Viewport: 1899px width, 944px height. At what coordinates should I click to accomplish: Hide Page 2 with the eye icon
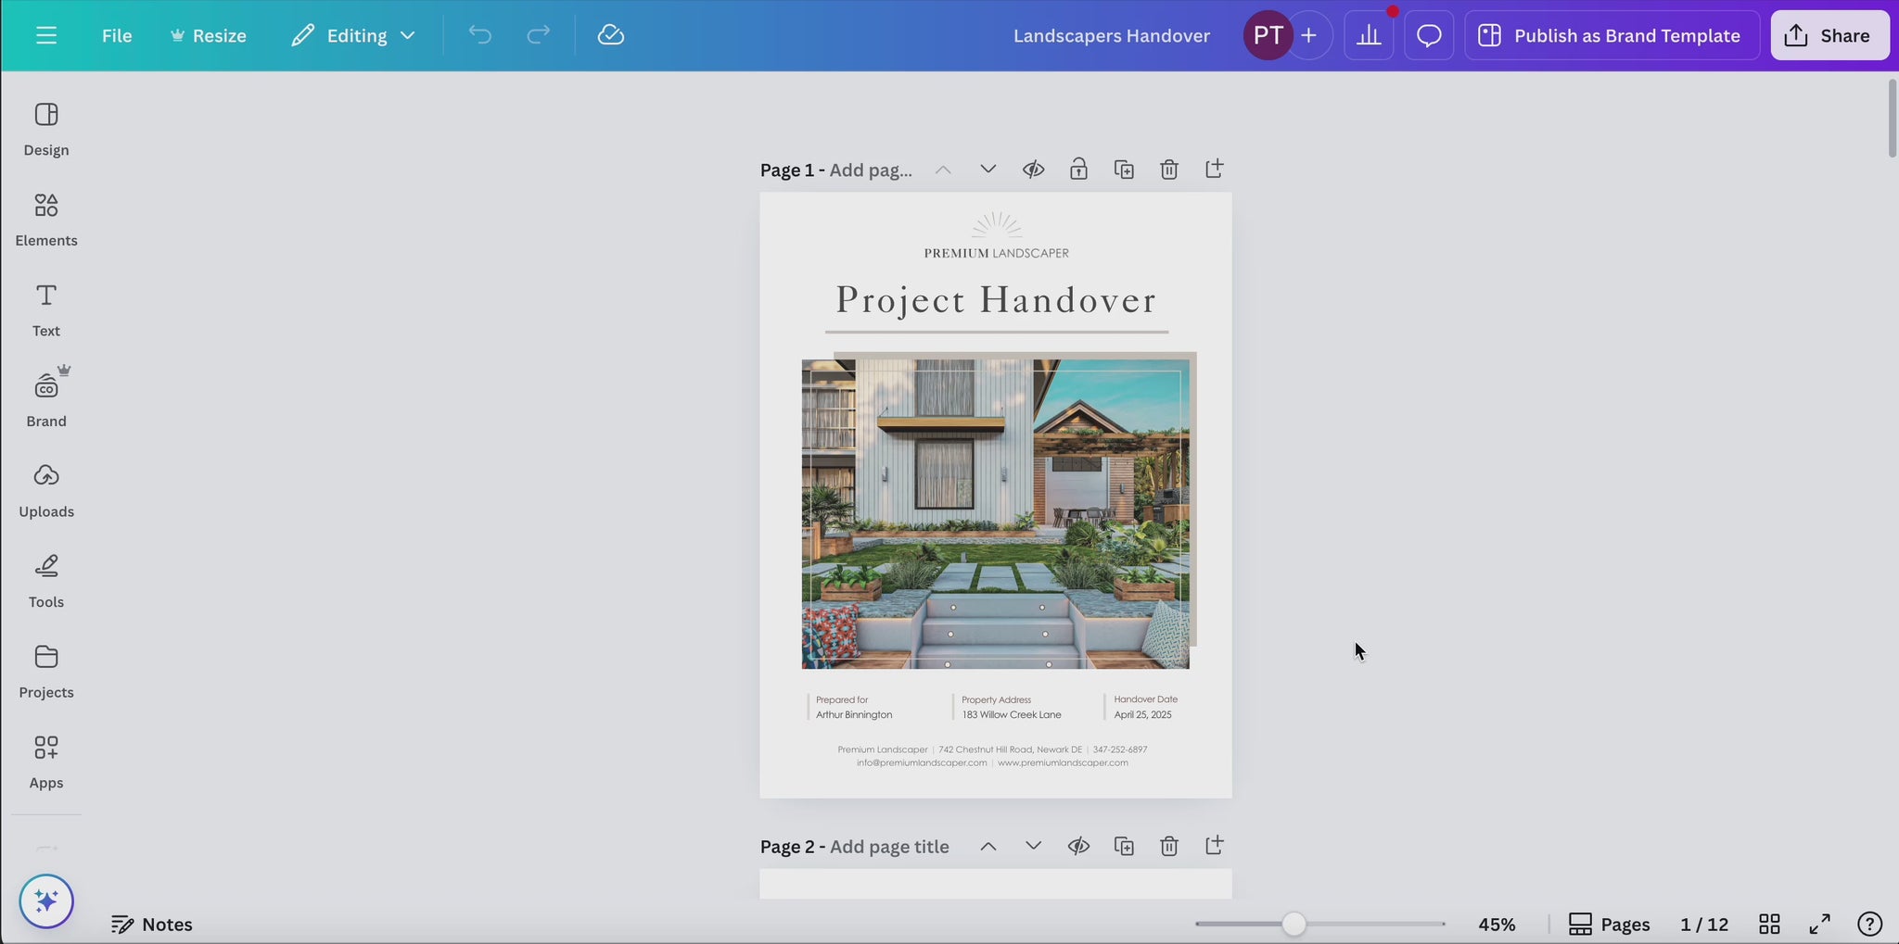point(1078,846)
